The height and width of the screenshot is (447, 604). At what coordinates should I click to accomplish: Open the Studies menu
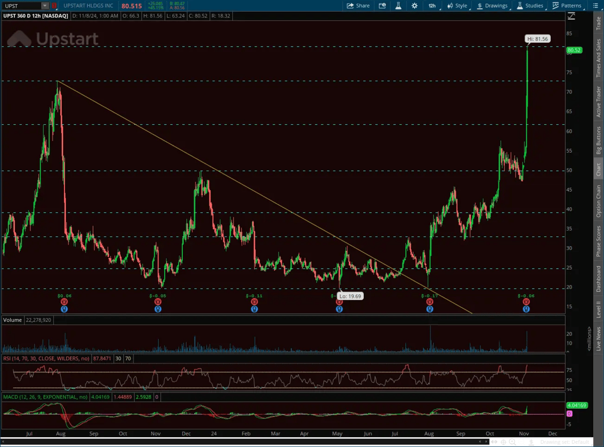(530, 6)
